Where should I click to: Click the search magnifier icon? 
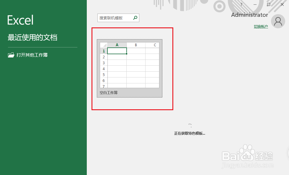(135, 18)
